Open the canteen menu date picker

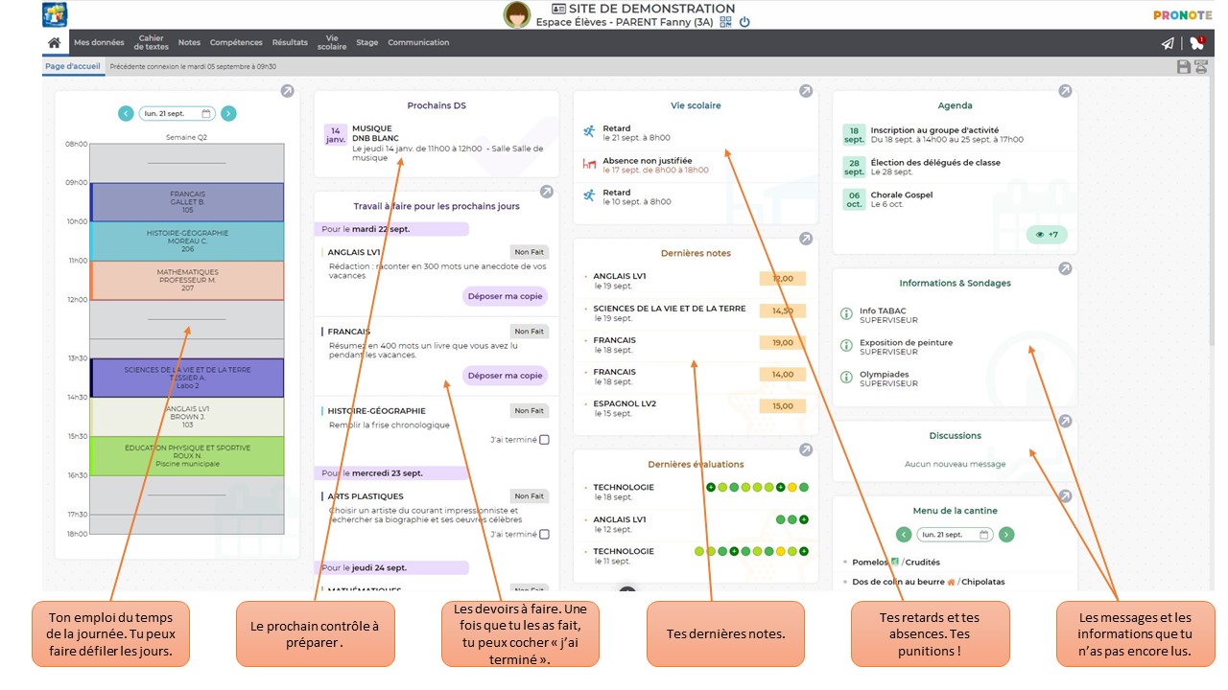click(x=954, y=535)
